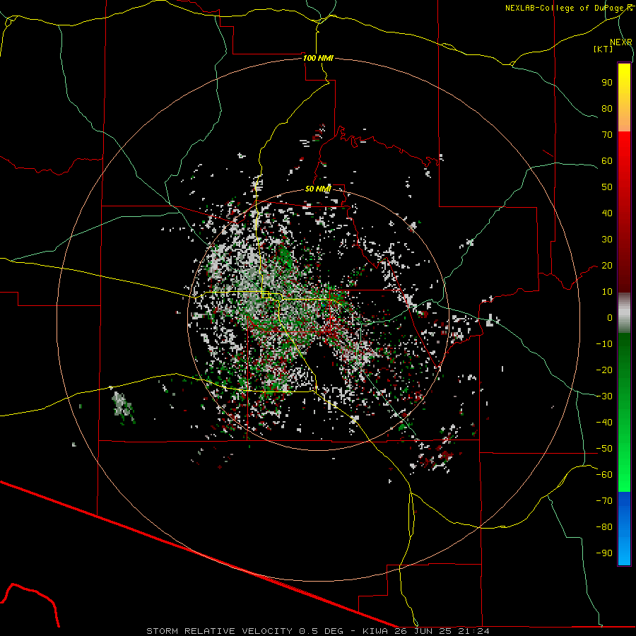This screenshot has width=636, height=636.
Task: Click the positive 70 scale value
Action: point(607,135)
